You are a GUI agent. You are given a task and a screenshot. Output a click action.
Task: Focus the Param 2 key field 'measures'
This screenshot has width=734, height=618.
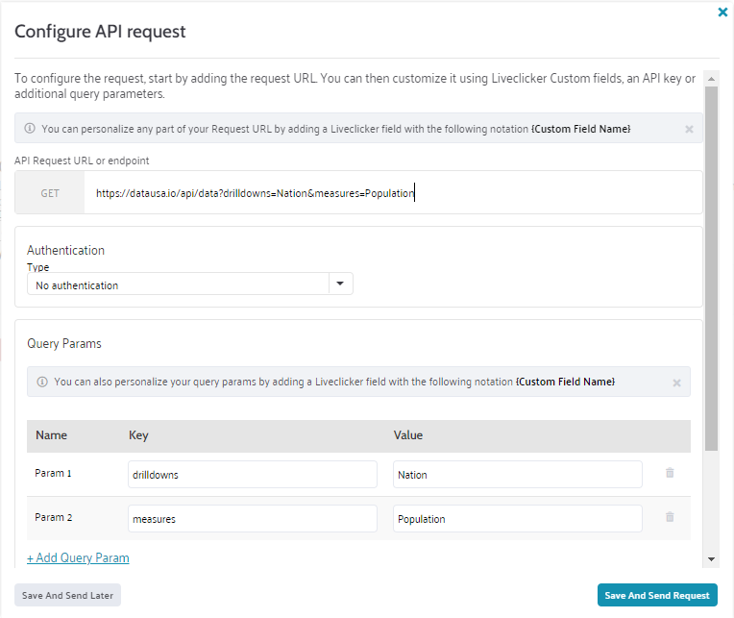pos(252,519)
